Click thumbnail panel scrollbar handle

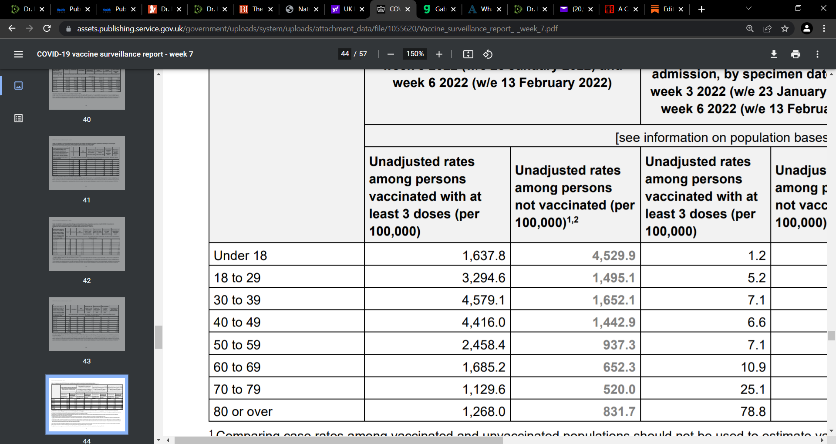click(158, 337)
